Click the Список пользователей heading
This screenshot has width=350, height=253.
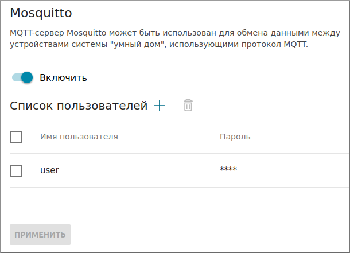[79, 106]
